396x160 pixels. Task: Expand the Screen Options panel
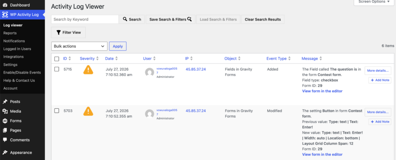[x=374, y=2]
